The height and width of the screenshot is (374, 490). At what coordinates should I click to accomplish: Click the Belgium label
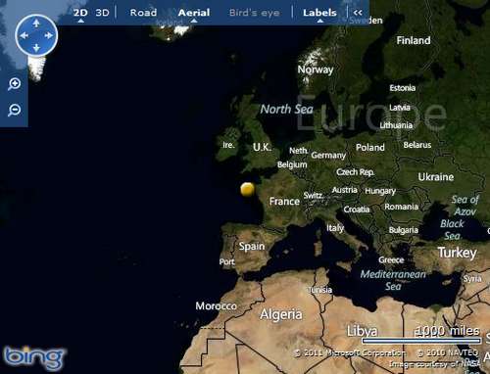pos(292,164)
